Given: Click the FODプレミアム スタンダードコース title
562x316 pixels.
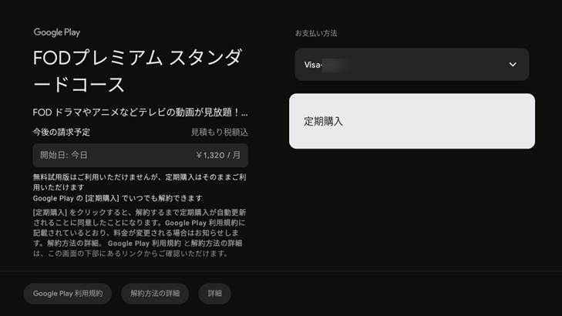Looking at the screenshot, I should click(x=138, y=71).
